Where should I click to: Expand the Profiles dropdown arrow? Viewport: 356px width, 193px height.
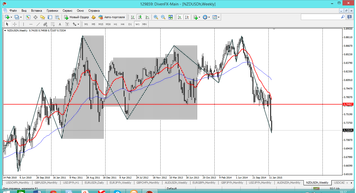coord(21,17)
